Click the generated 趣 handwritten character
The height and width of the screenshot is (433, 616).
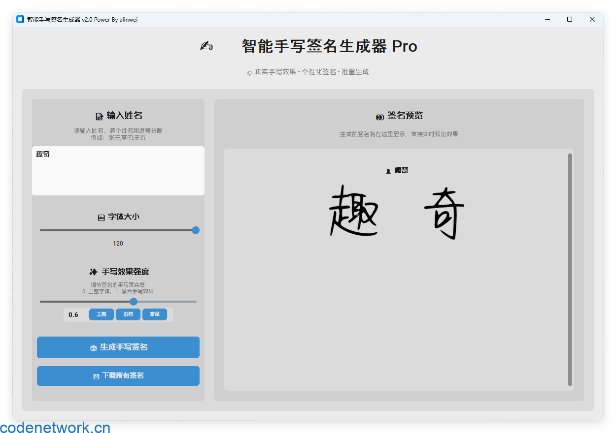point(353,211)
